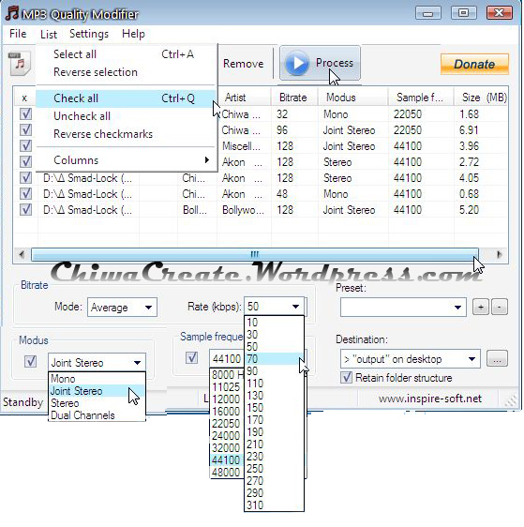Click the MP3 file add icon
The height and width of the screenshot is (527, 524).
(20, 63)
